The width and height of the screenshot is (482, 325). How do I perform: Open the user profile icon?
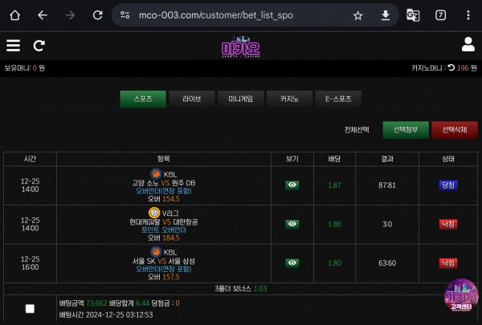click(x=468, y=45)
